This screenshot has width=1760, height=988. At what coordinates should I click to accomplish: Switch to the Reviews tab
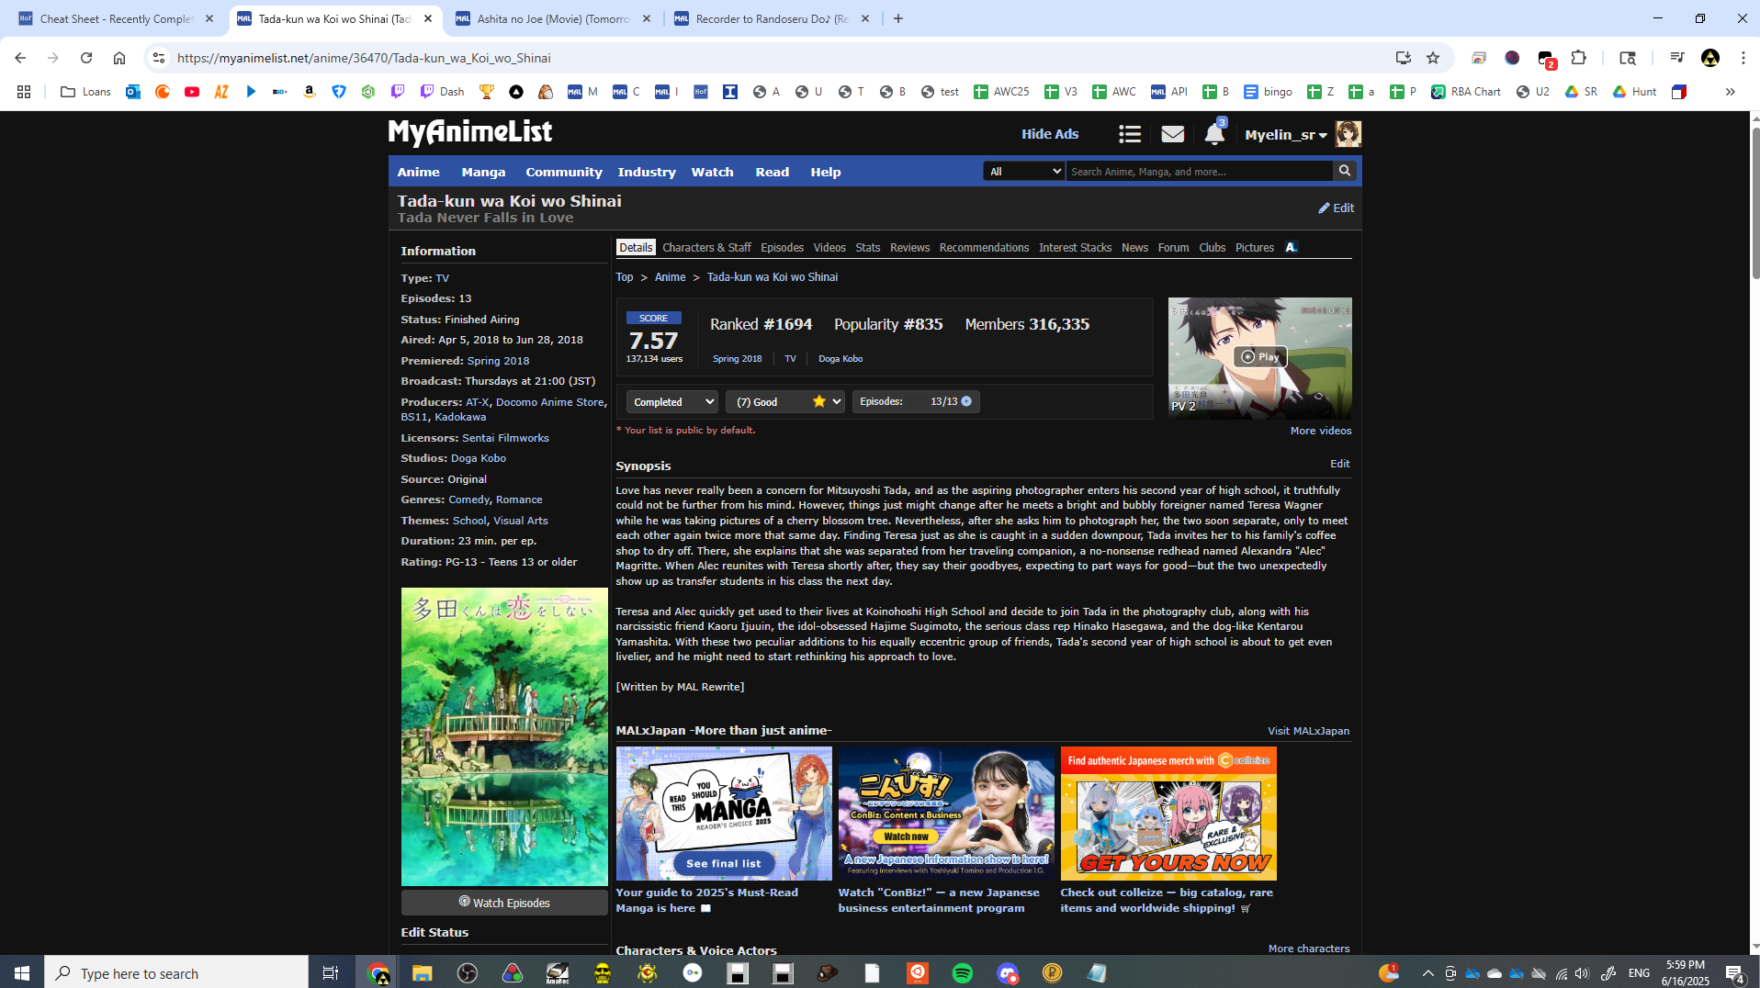point(909,248)
